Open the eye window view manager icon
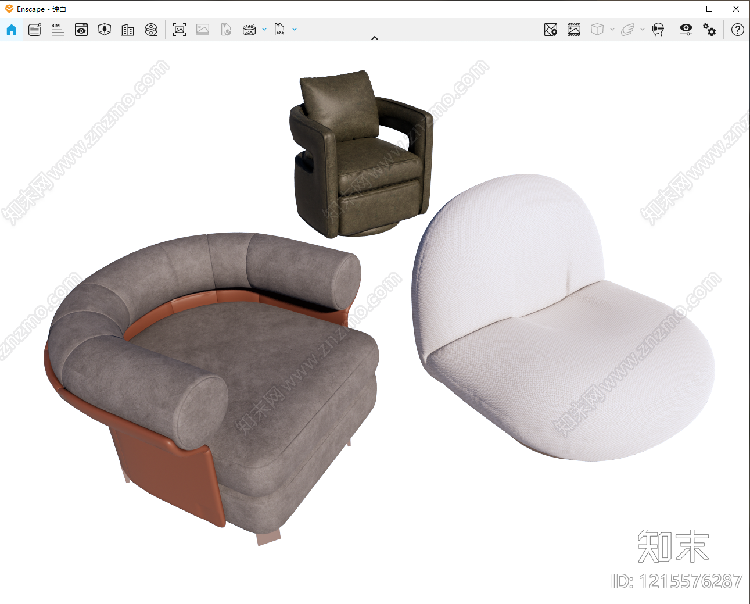This screenshot has height=604, width=750. (x=81, y=30)
